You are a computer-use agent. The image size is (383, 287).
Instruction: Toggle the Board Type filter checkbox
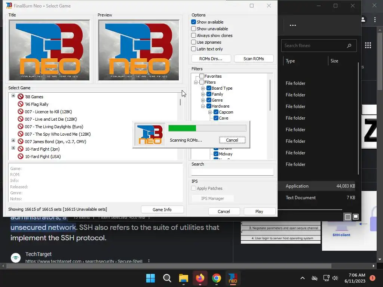click(209, 88)
